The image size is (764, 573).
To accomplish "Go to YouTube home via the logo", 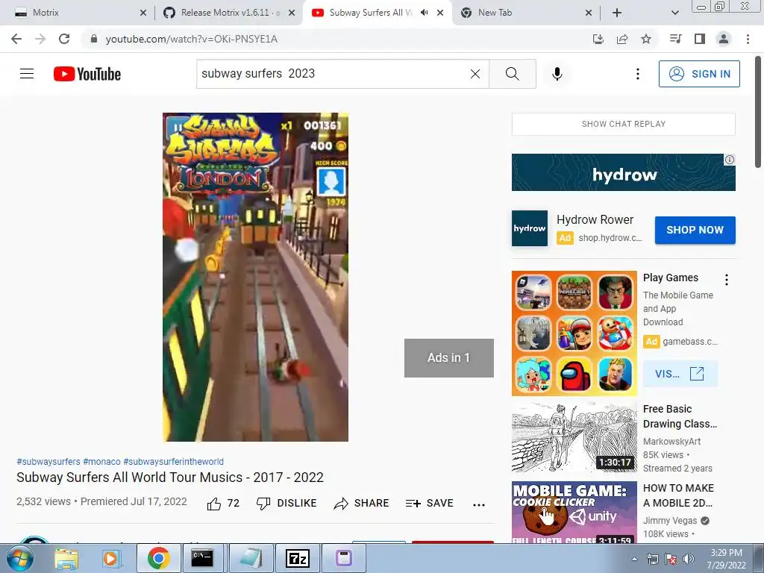I will (87, 74).
